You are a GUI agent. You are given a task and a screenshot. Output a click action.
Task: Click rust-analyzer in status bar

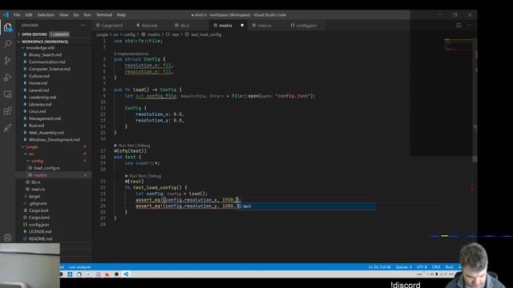point(79,267)
